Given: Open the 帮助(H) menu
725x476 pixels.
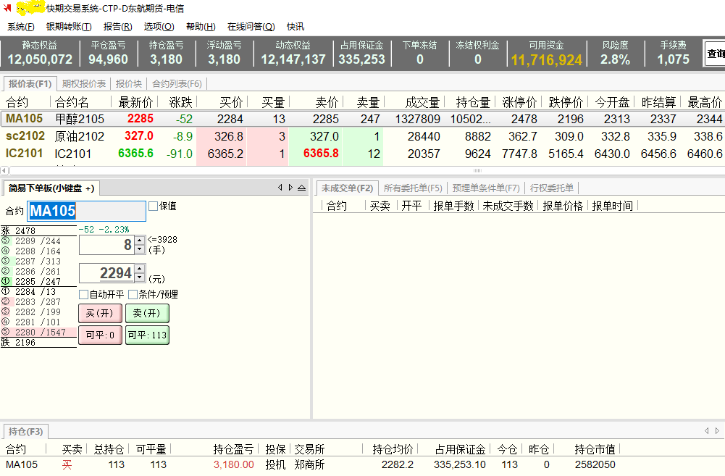Looking at the screenshot, I should pyautogui.click(x=201, y=27).
